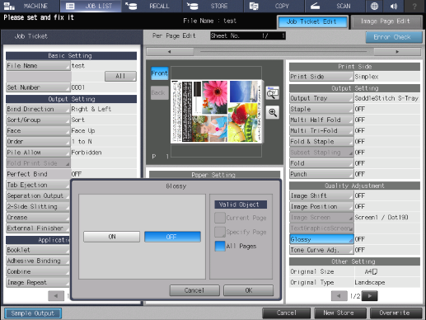Open the JOB LIST menu tab
The image size is (426, 320).
pos(91,6)
